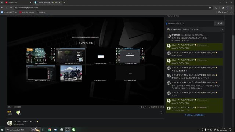
Task: Click the pencil edit icon beside the pinned message
Action: coord(223,30)
